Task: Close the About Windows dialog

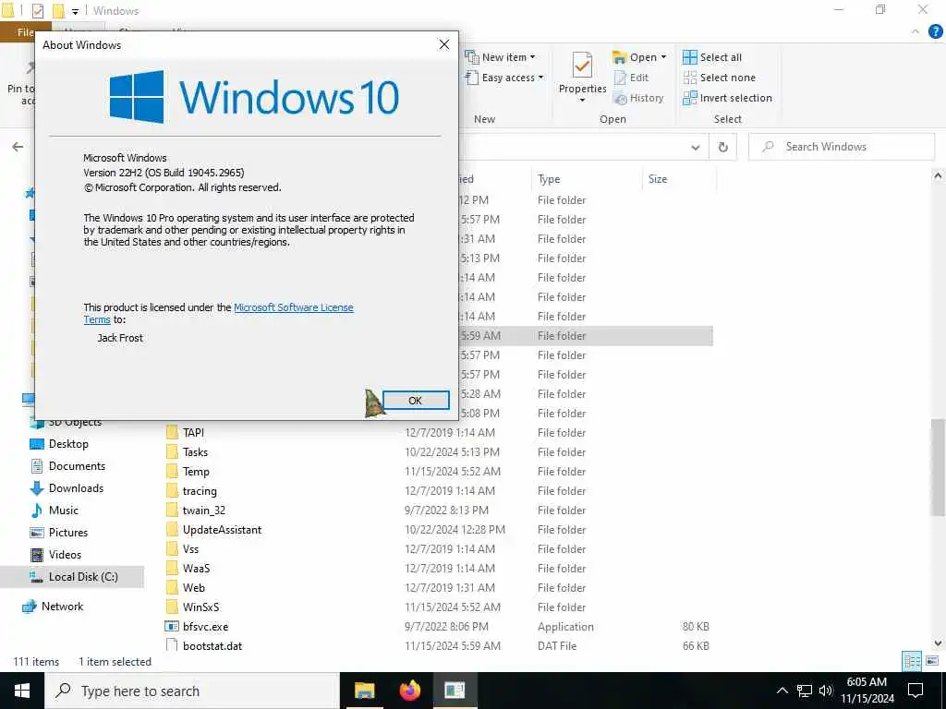Action: click(444, 44)
